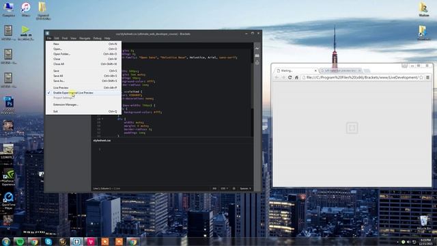
Task: Choose Live Preview from File menu
Action: tap(83, 87)
